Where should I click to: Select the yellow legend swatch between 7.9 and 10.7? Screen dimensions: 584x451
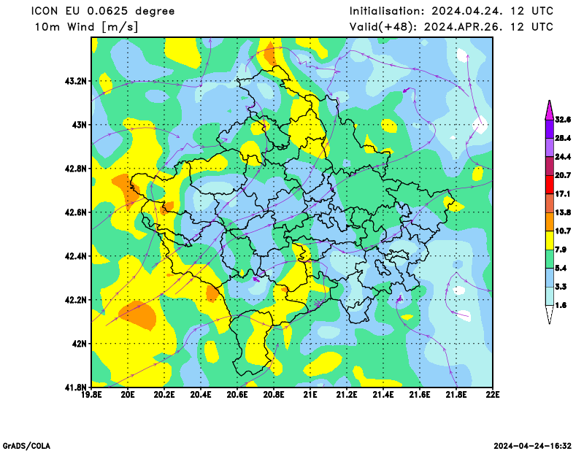pyautogui.click(x=550, y=241)
